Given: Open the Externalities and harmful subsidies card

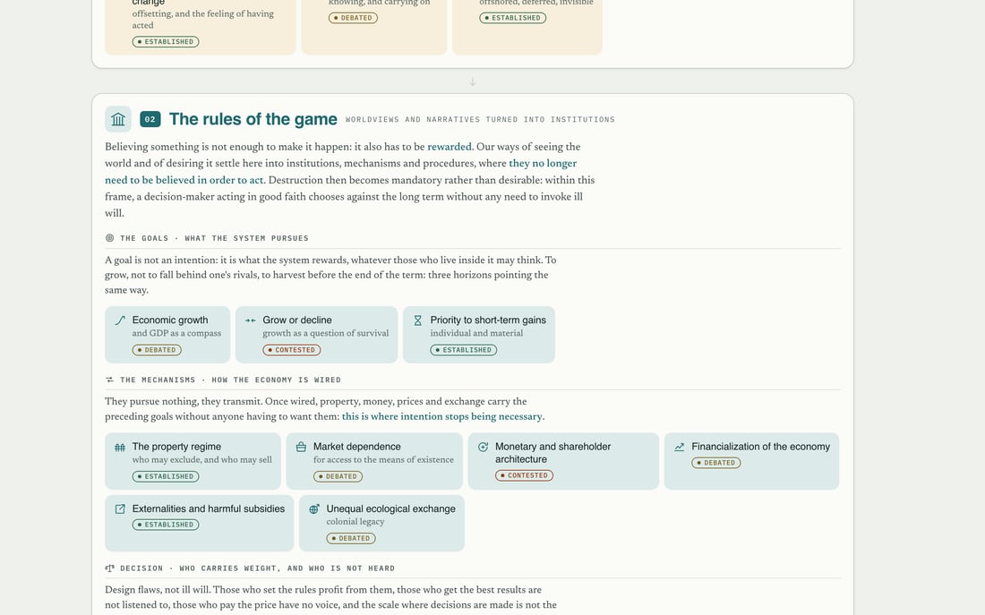Looking at the screenshot, I should pos(199,524).
